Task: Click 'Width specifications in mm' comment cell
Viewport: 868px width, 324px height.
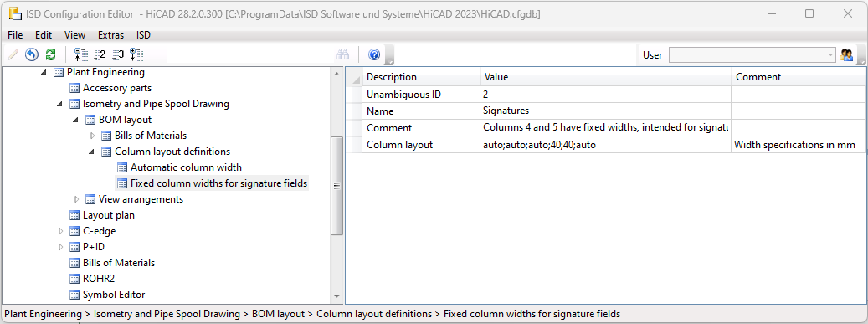Action: point(799,145)
